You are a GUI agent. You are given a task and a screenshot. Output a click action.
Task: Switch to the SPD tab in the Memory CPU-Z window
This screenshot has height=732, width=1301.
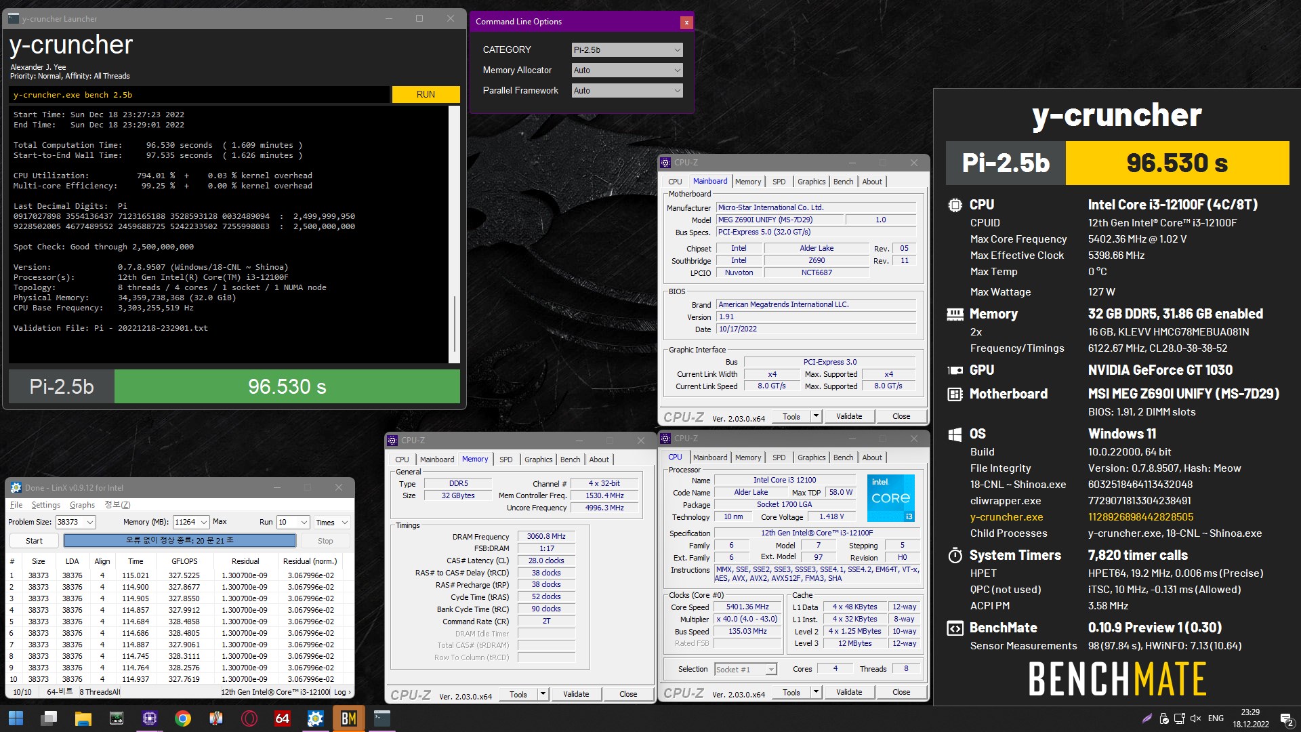pyautogui.click(x=505, y=460)
